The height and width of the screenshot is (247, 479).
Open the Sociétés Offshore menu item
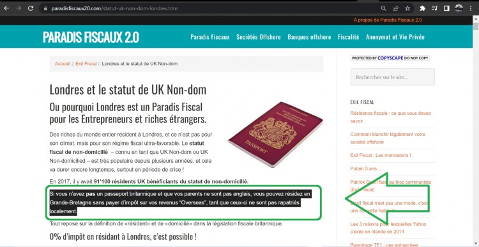coord(259,37)
